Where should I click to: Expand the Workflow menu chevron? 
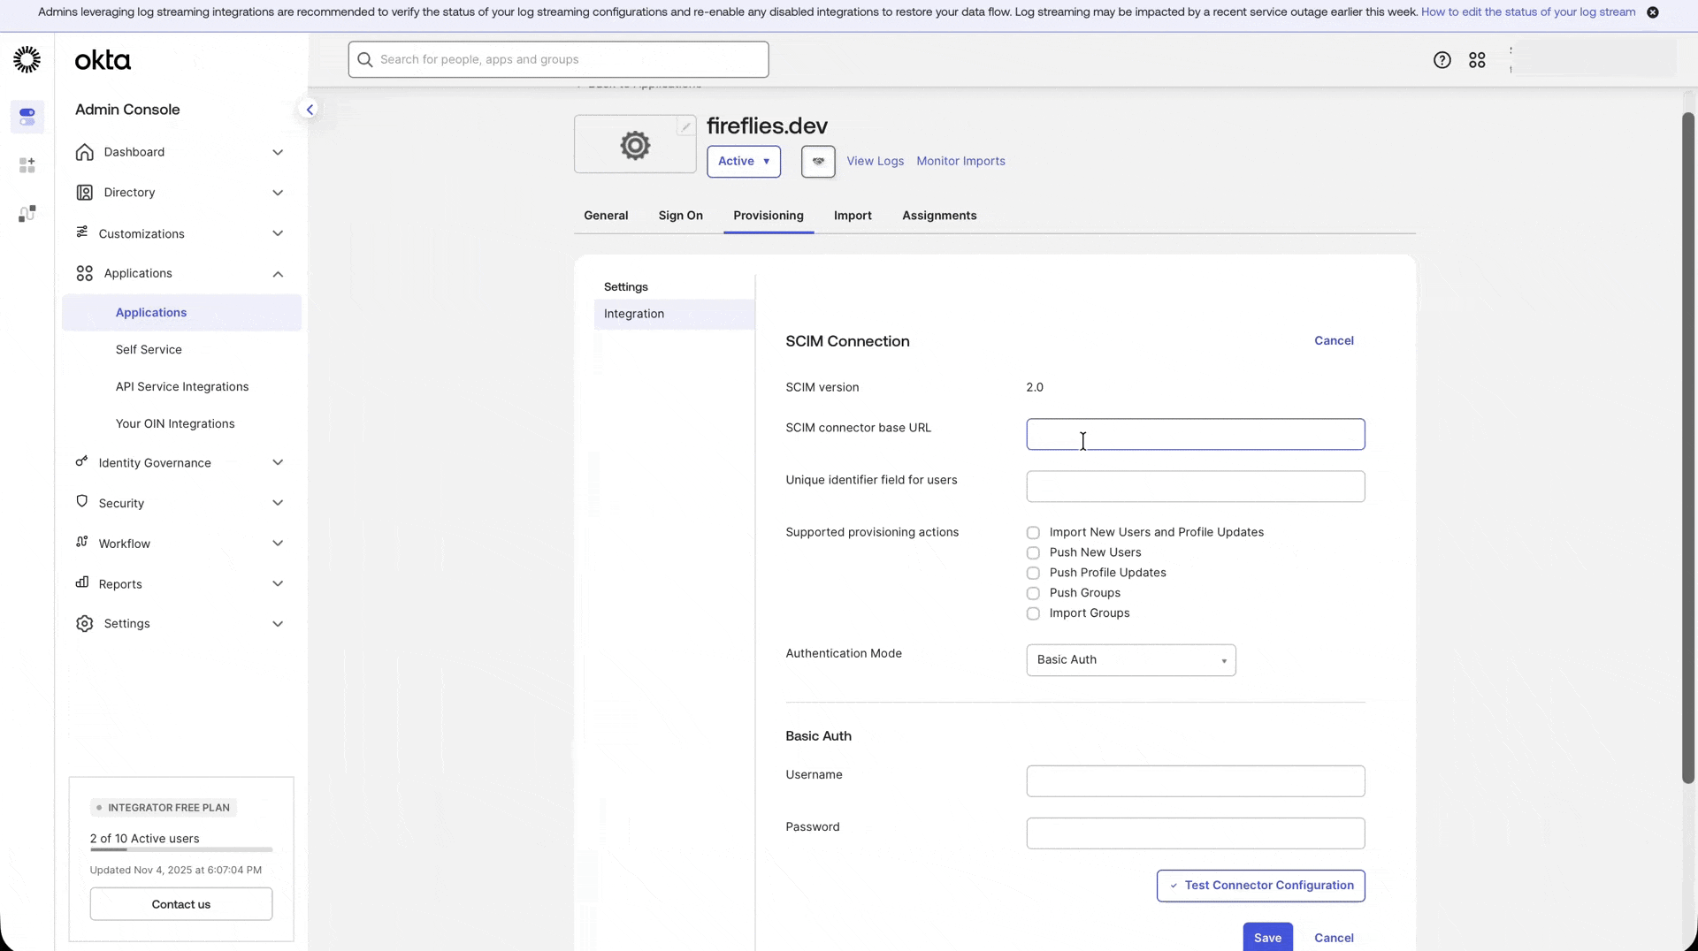[278, 544]
